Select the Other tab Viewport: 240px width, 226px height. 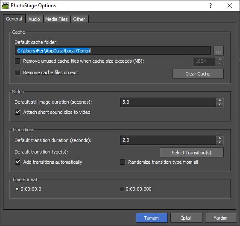79,19
